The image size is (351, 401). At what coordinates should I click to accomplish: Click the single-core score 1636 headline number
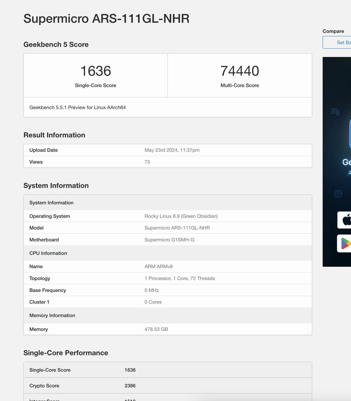point(96,71)
